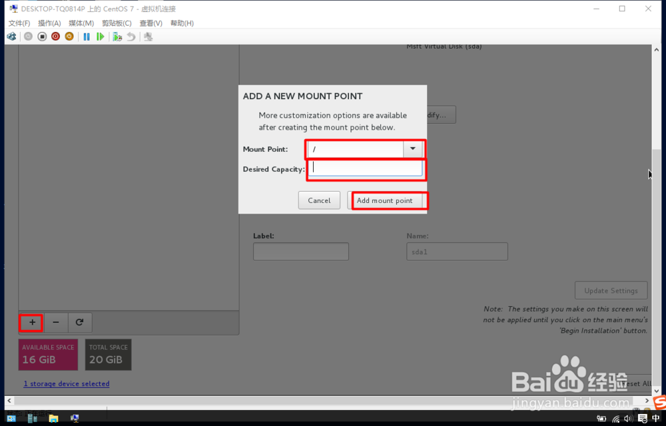The width and height of the screenshot is (666, 426).
Task: Click the VM connection taskbar icon
Action: (75, 419)
